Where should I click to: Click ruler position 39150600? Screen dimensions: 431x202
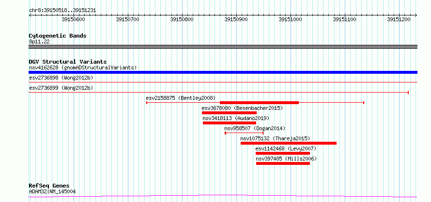pyautogui.click(x=74, y=19)
